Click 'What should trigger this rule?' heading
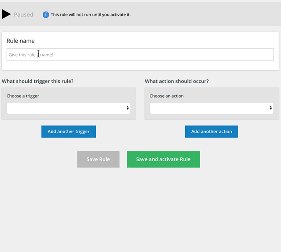The height and width of the screenshot is (252, 281). pyautogui.click(x=38, y=81)
